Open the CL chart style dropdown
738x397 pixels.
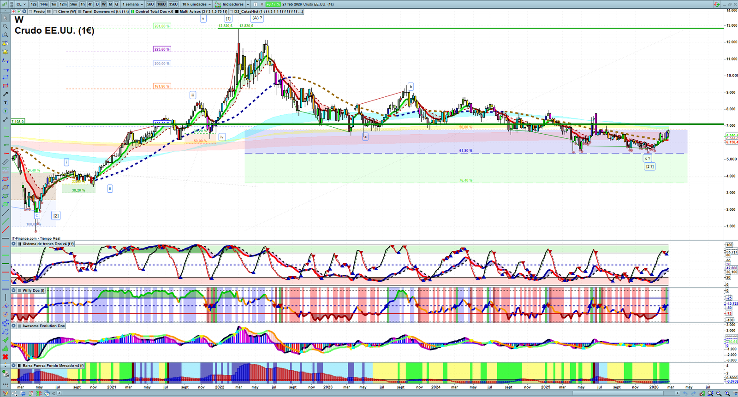pyautogui.click(x=21, y=4)
